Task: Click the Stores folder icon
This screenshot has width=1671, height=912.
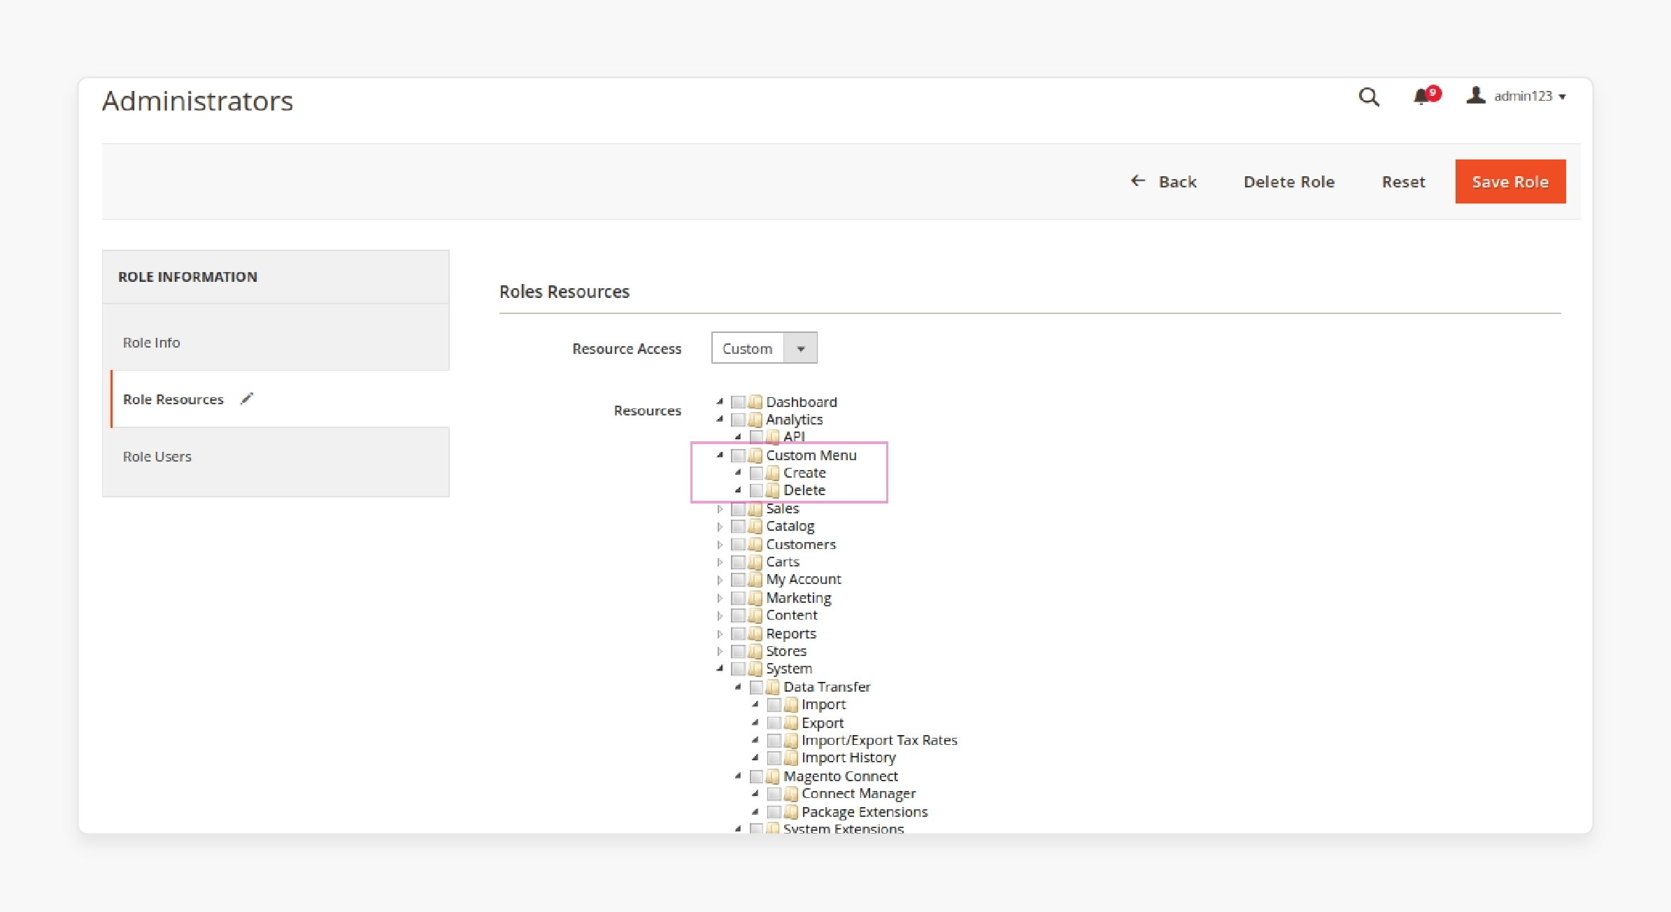Action: tap(755, 651)
